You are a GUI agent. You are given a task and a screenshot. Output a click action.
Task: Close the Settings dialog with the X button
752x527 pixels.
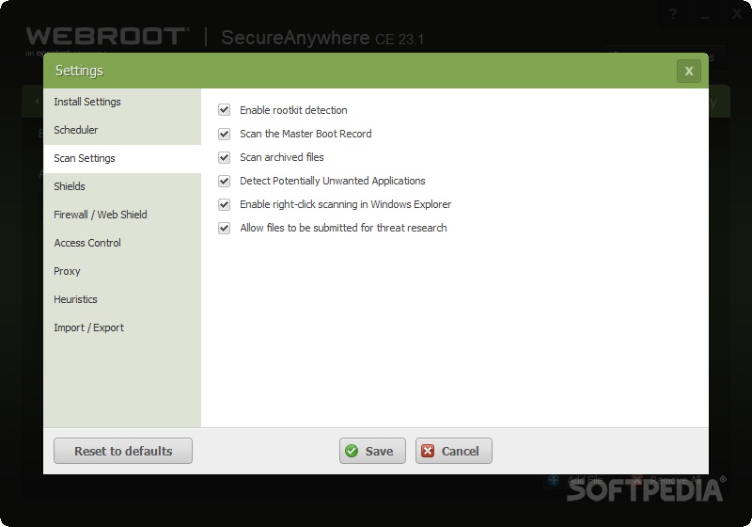point(689,71)
